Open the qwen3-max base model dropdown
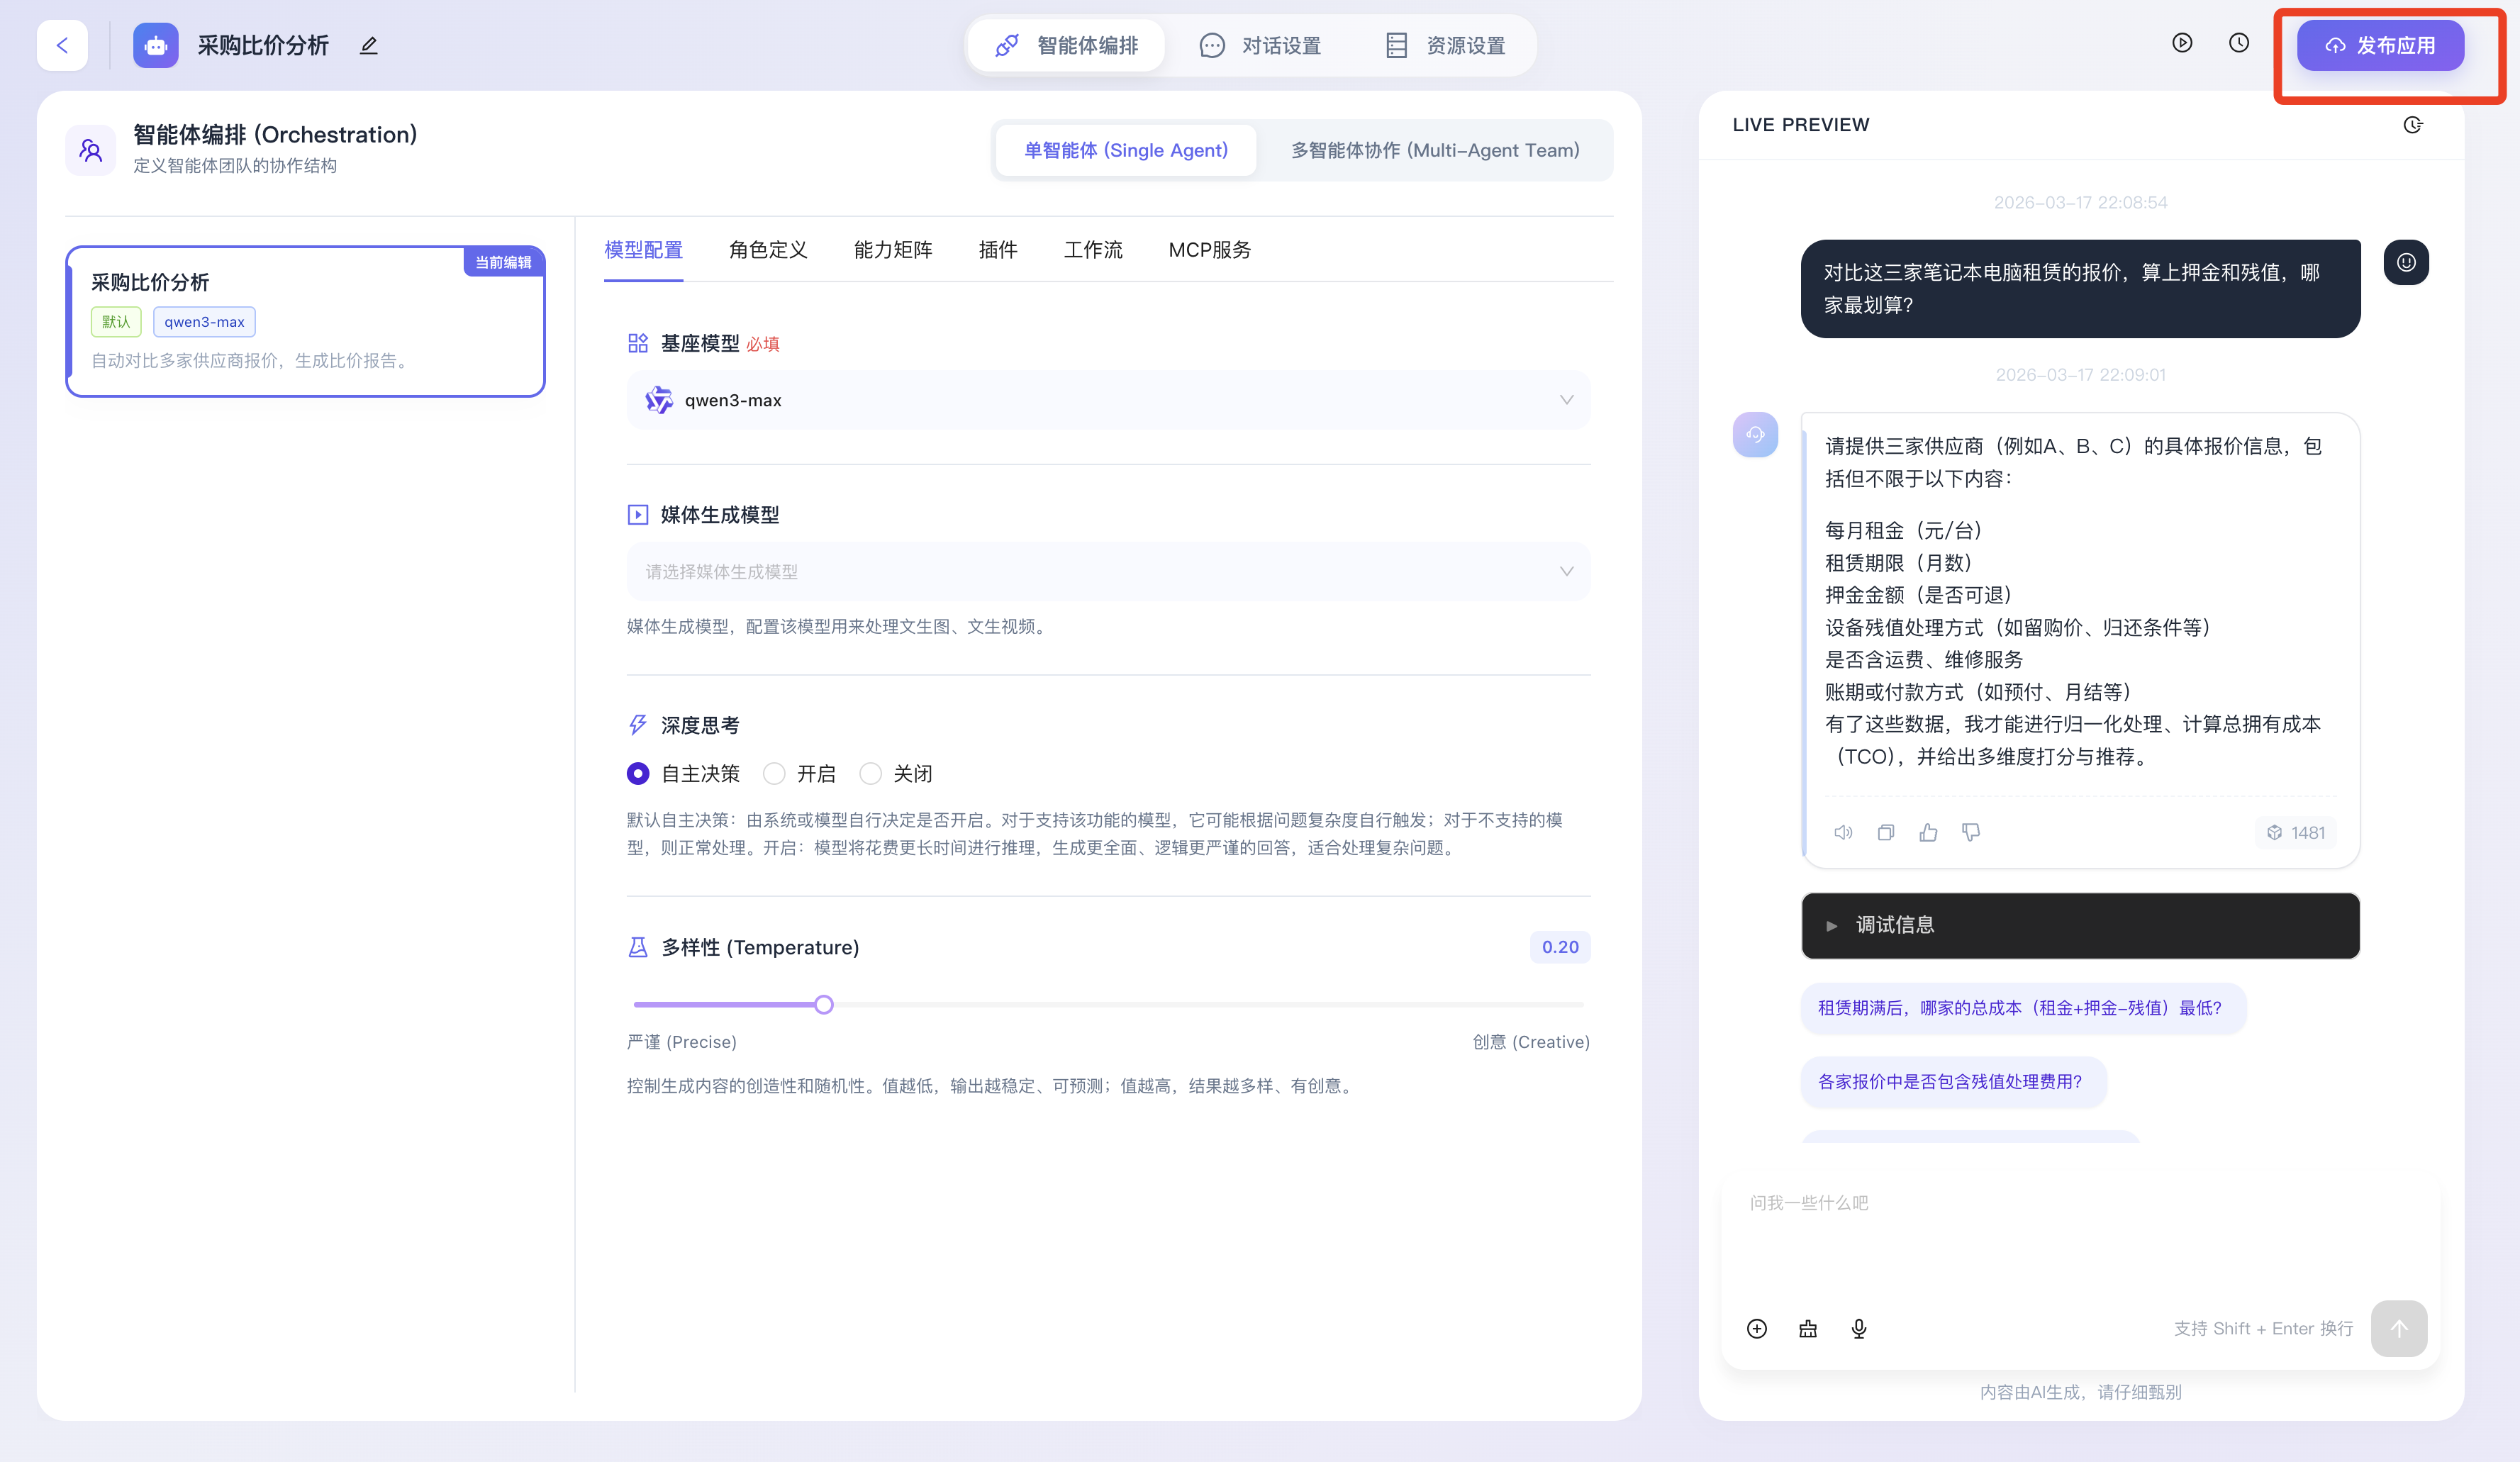The height and width of the screenshot is (1462, 2520). (x=1108, y=400)
